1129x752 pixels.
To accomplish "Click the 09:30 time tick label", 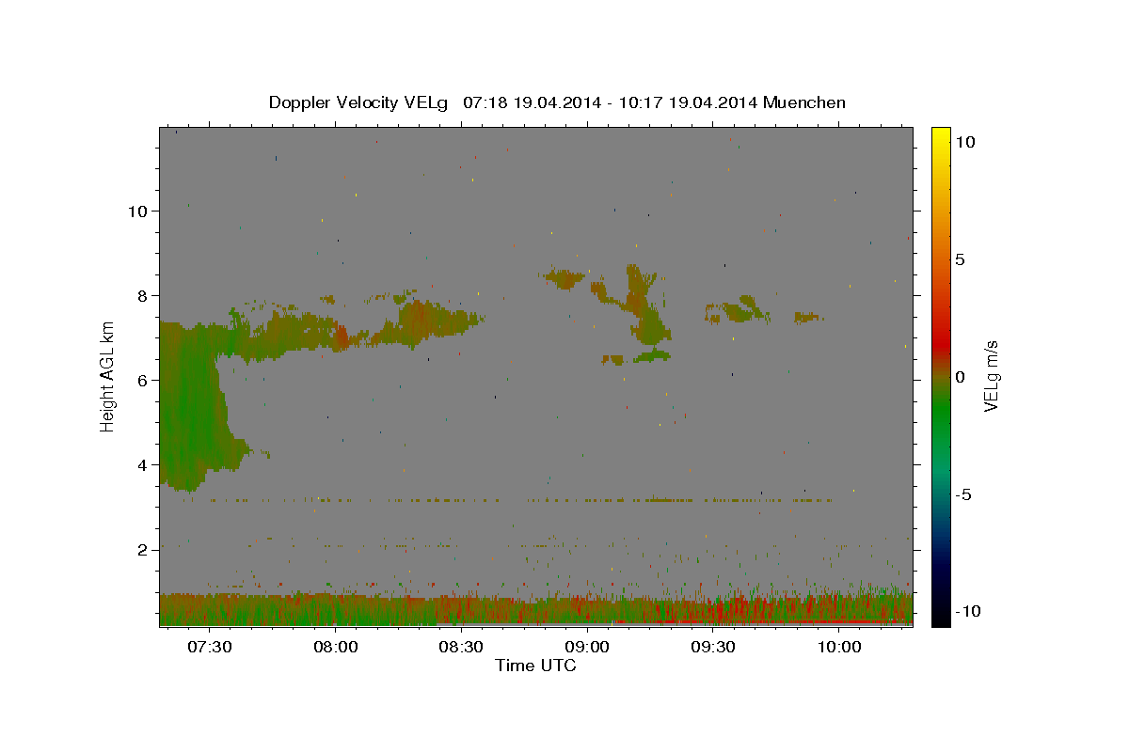I will pos(713,648).
